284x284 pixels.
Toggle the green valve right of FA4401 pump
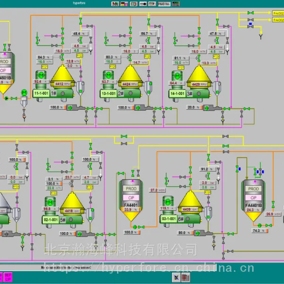pos(141,227)
